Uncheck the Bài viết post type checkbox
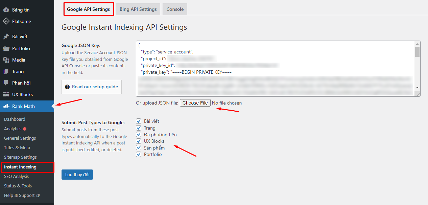Viewport: 428px width, 205px height. click(139, 121)
